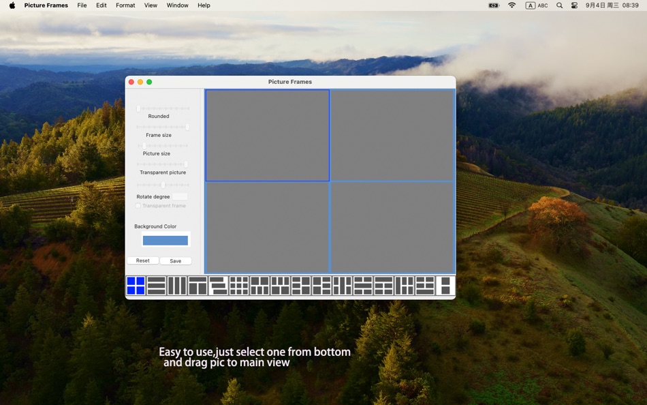Select the staggered offset strips layout
This screenshot has height=405, width=647.
[x=218, y=286]
